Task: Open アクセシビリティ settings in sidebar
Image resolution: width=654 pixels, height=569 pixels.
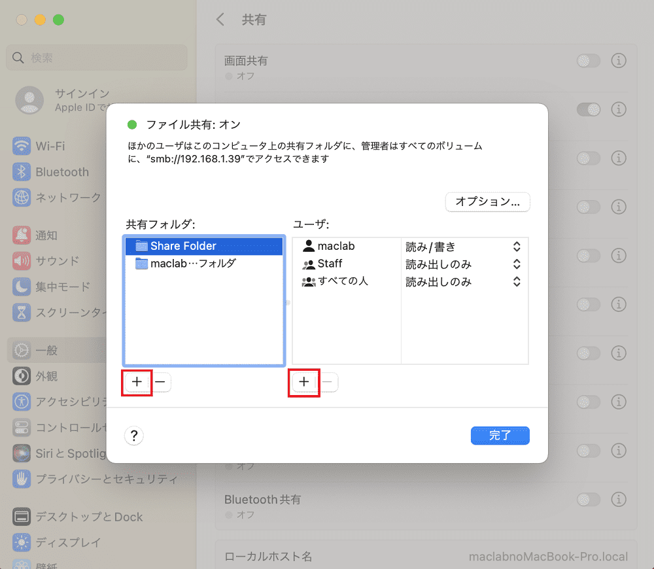Action: [x=58, y=402]
